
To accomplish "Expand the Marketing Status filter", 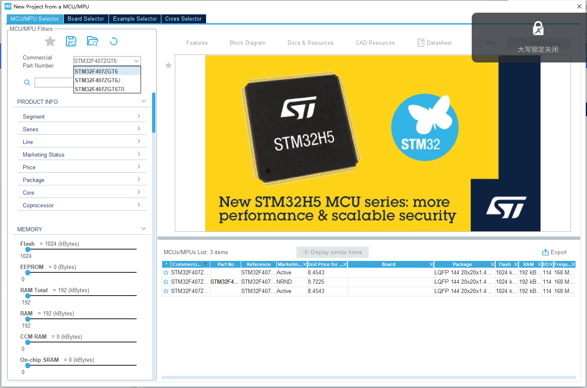I will pos(82,155).
